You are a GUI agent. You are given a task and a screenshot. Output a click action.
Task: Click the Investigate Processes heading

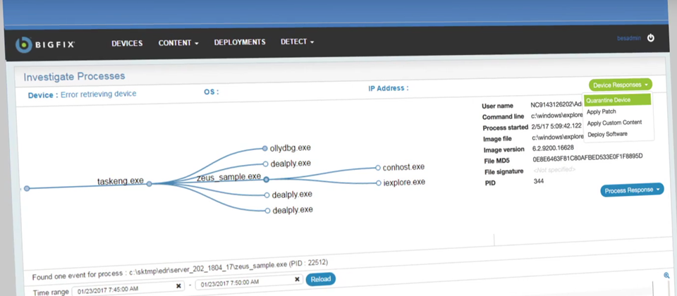coord(74,78)
